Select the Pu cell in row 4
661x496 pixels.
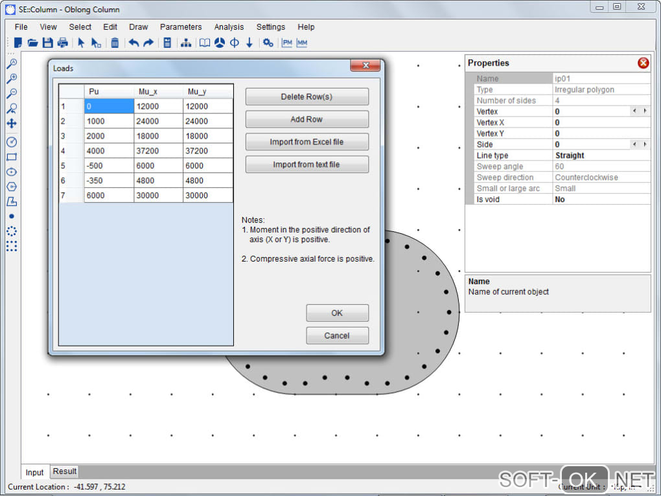click(x=109, y=151)
